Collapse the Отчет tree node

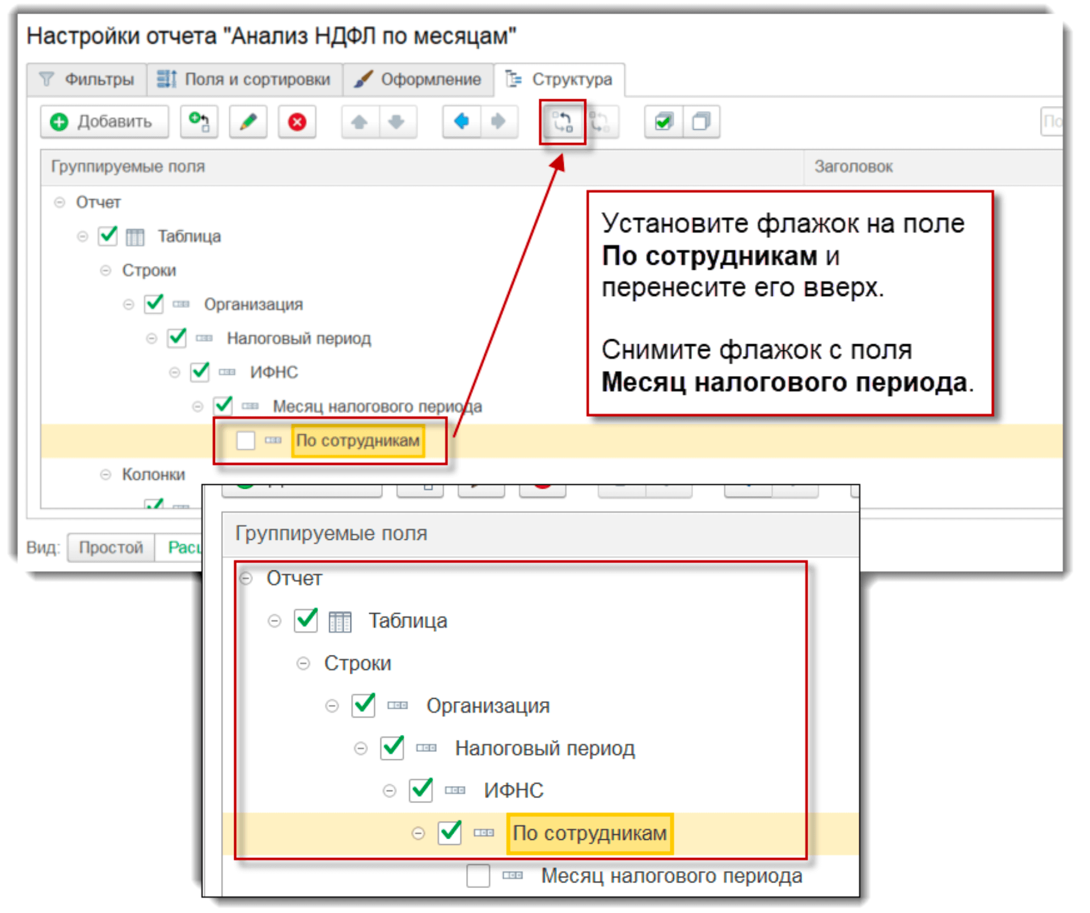click(x=59, y=202)
